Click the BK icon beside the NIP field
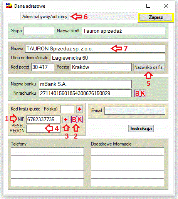 [x=77, y=119]
